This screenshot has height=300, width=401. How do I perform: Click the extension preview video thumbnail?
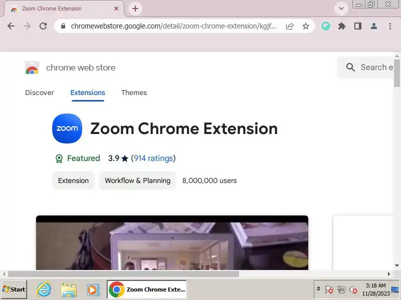pos(172,242)
